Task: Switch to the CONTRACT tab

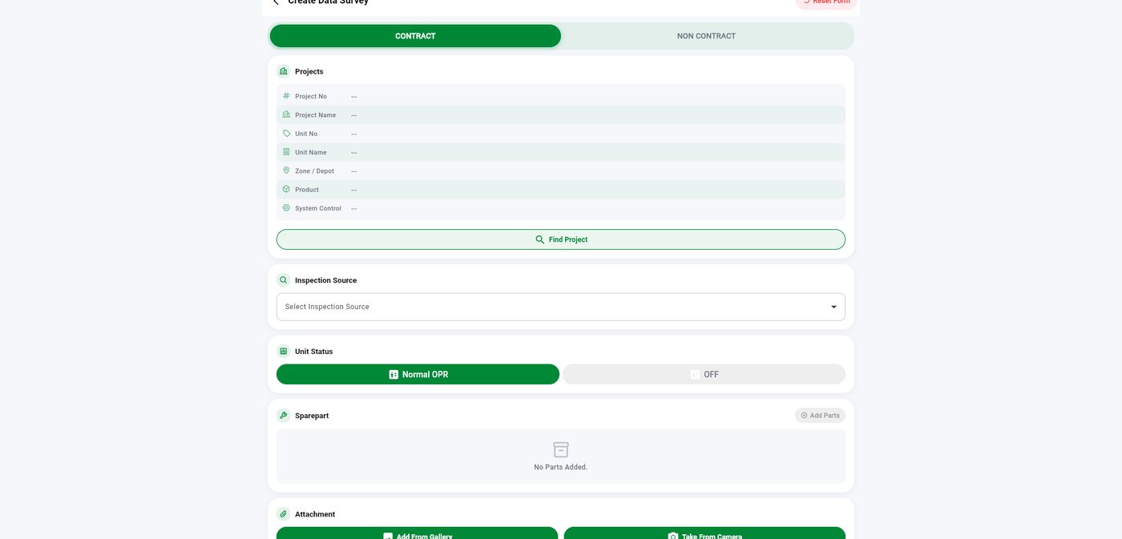Action: pyautogui.click(x=415, y=36)
